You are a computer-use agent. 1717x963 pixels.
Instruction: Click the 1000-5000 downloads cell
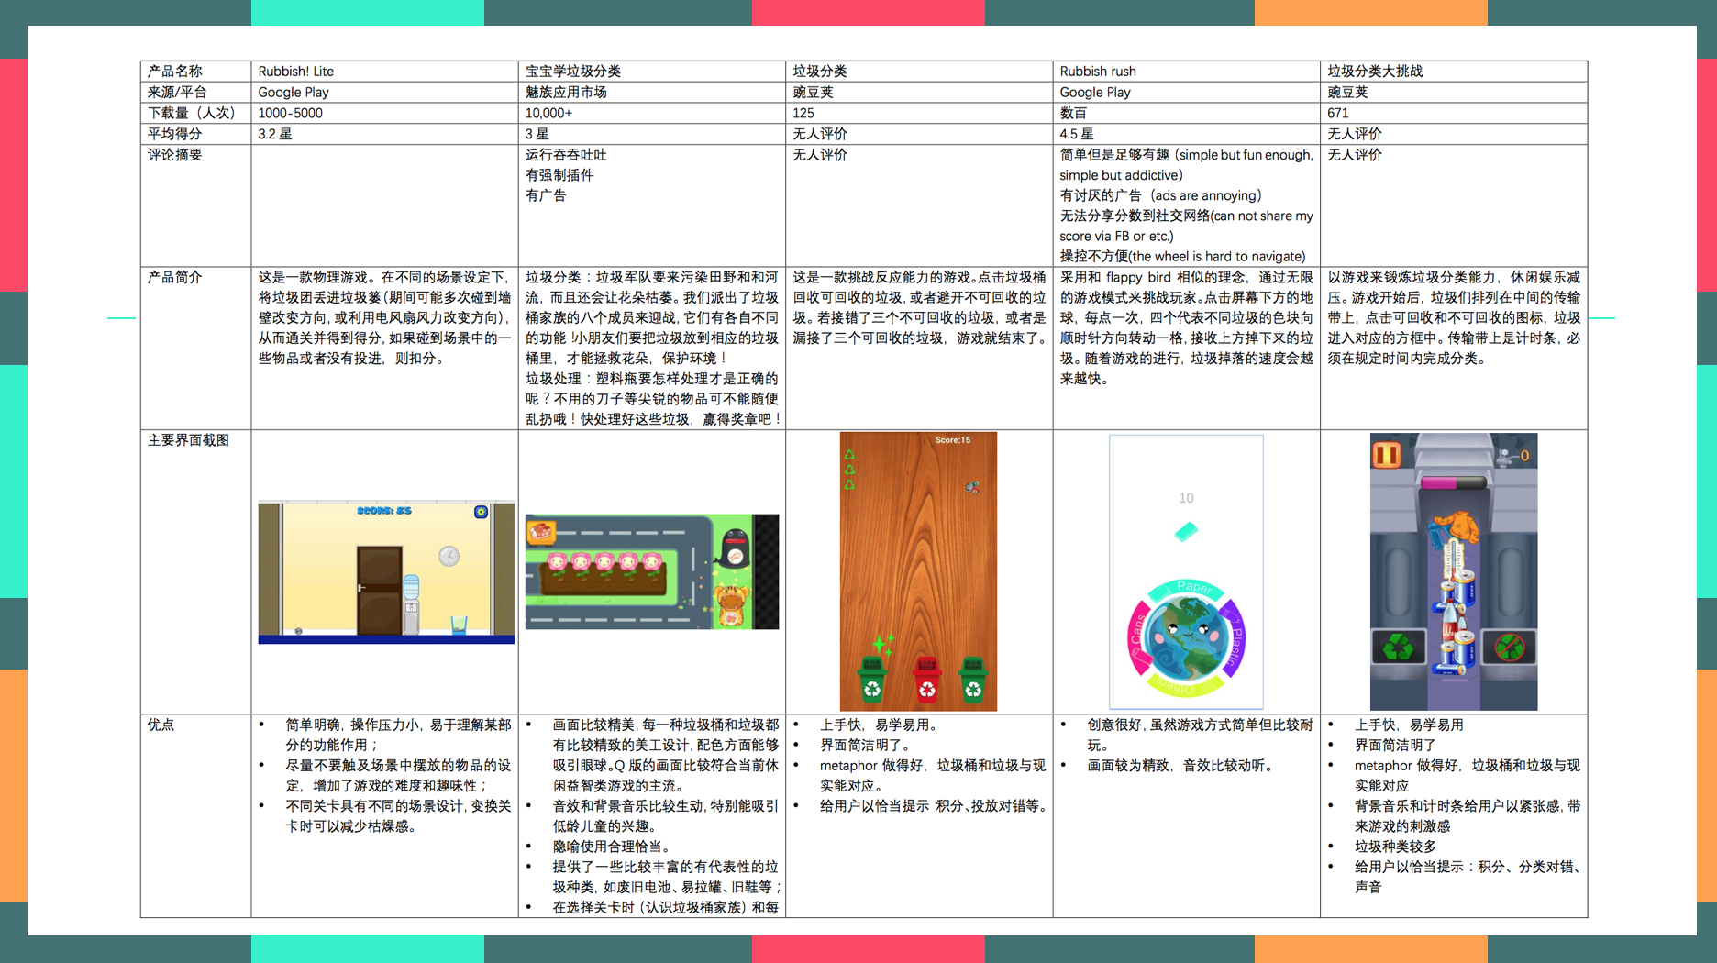pyautogui.click(x=384, y=113)
